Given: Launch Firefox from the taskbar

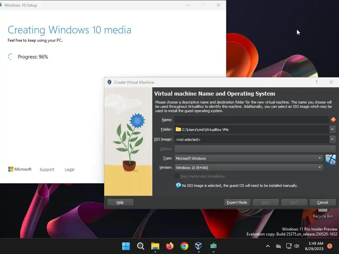Looking at the screenshot, I should (170, 246).
